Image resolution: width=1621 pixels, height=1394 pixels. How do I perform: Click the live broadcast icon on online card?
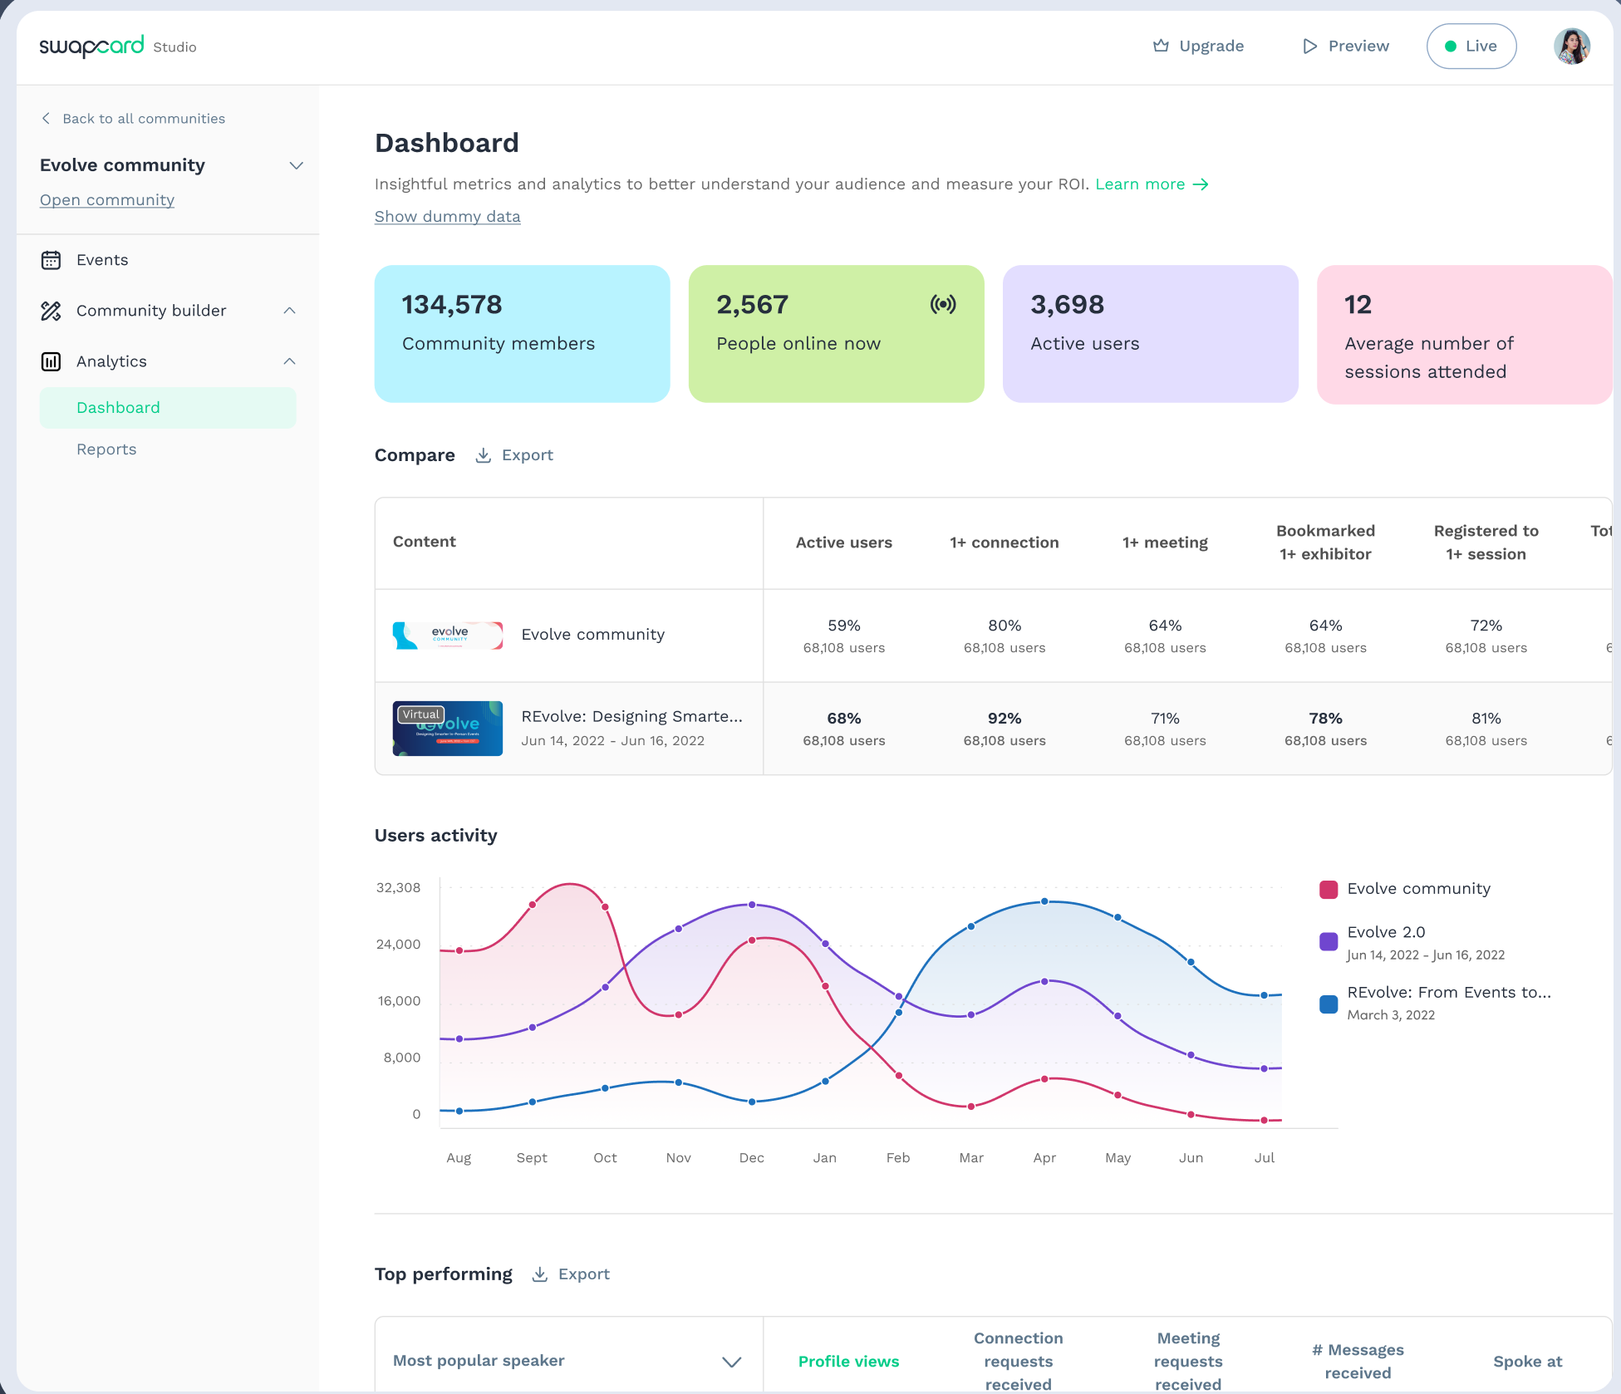coord(943,304)
